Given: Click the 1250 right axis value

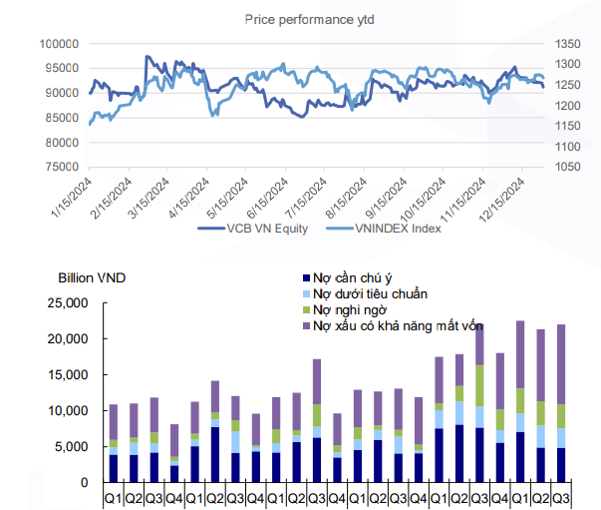Looking at the screenshot, I should pos(568,85).
